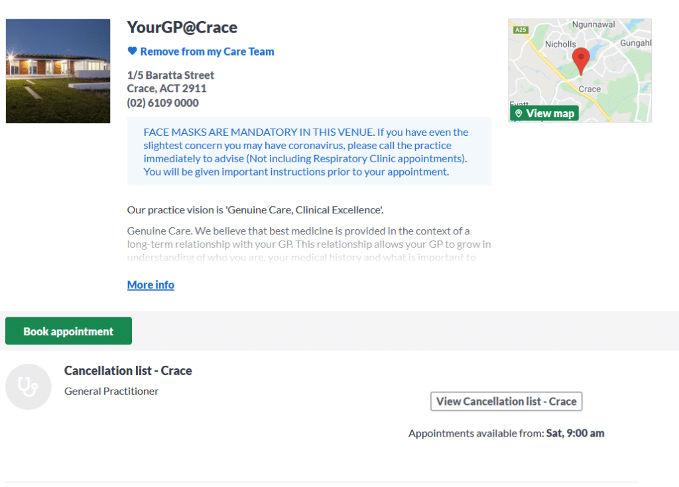Image resolution: width=679 pixels, height=487 pixels.
Task: Click the practice building photo thumbnail
Action: coord(58,71)
